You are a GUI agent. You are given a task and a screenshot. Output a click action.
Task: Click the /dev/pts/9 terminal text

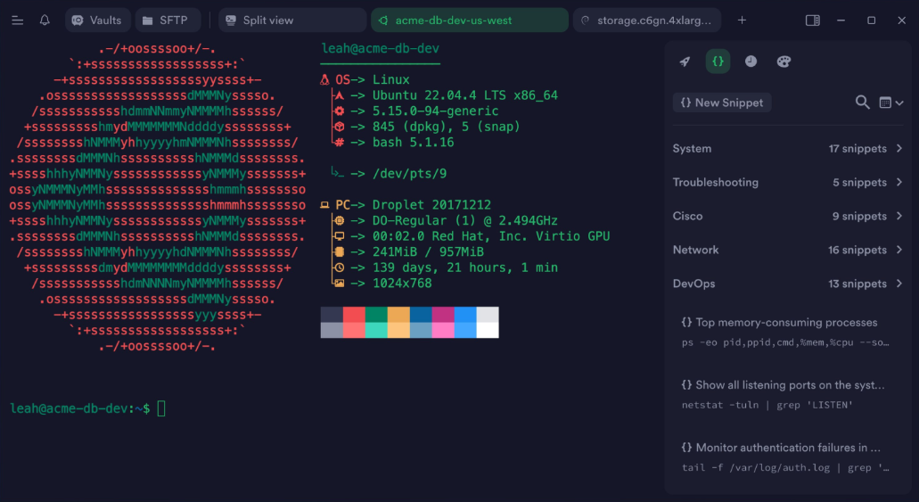click(409, 174)
